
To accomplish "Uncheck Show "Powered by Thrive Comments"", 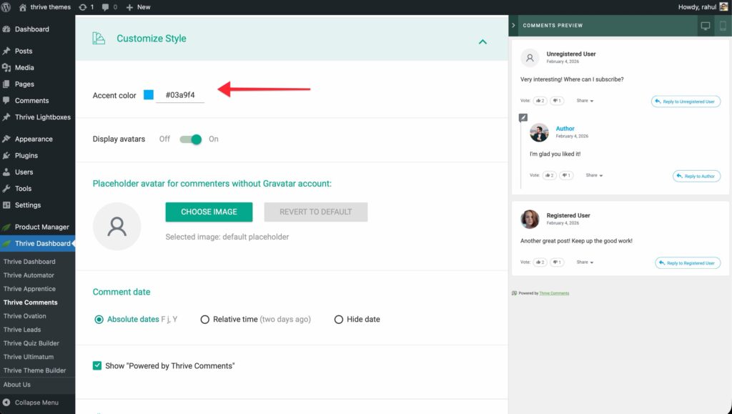I will (97, 366).
